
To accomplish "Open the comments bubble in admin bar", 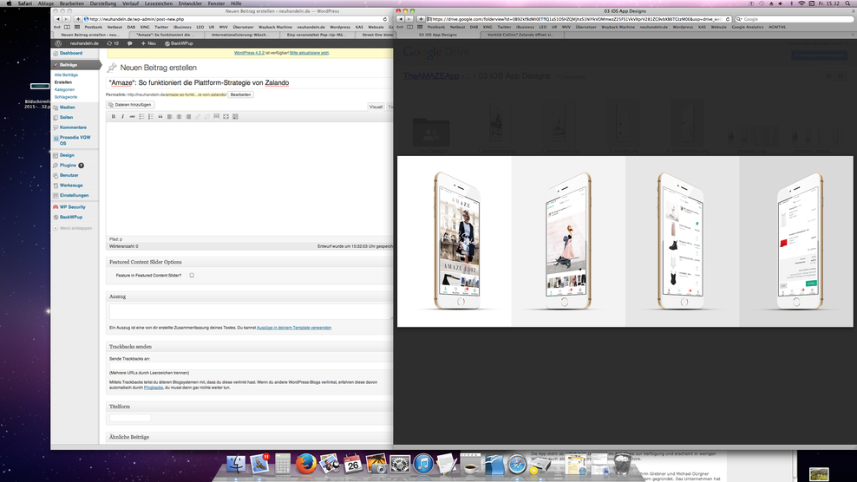I will coord(129,43).
